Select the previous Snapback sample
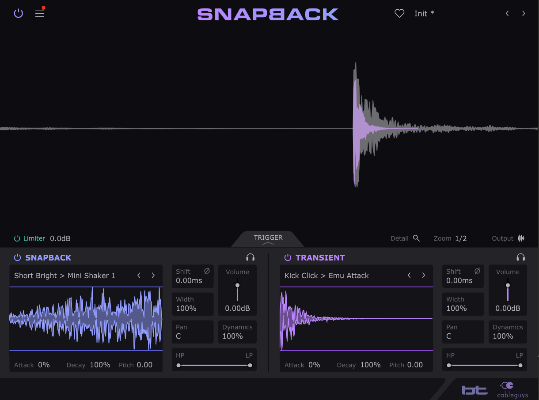The image size is (539, 400). pos(139,275)
